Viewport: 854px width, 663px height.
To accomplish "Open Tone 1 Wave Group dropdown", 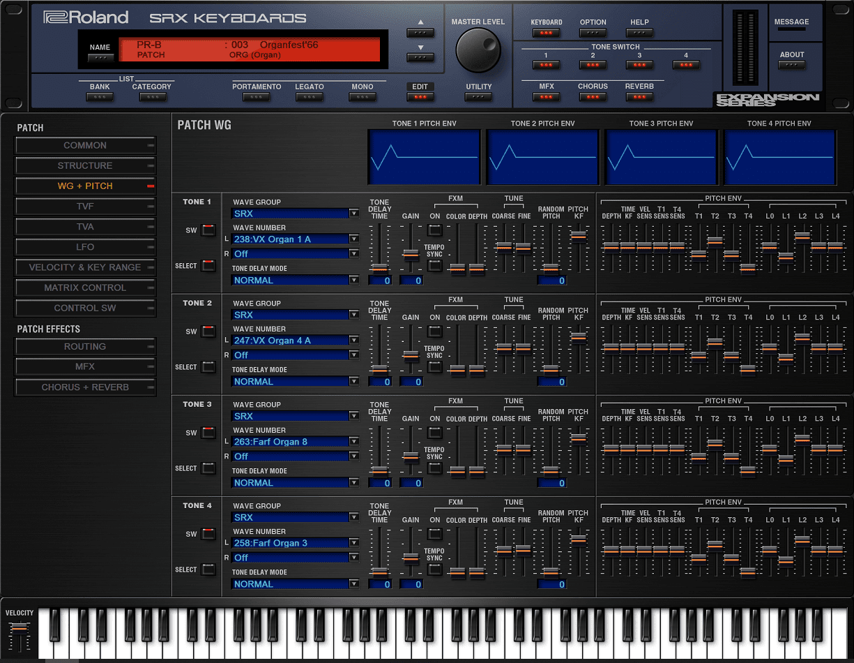I will click(296, 214).
